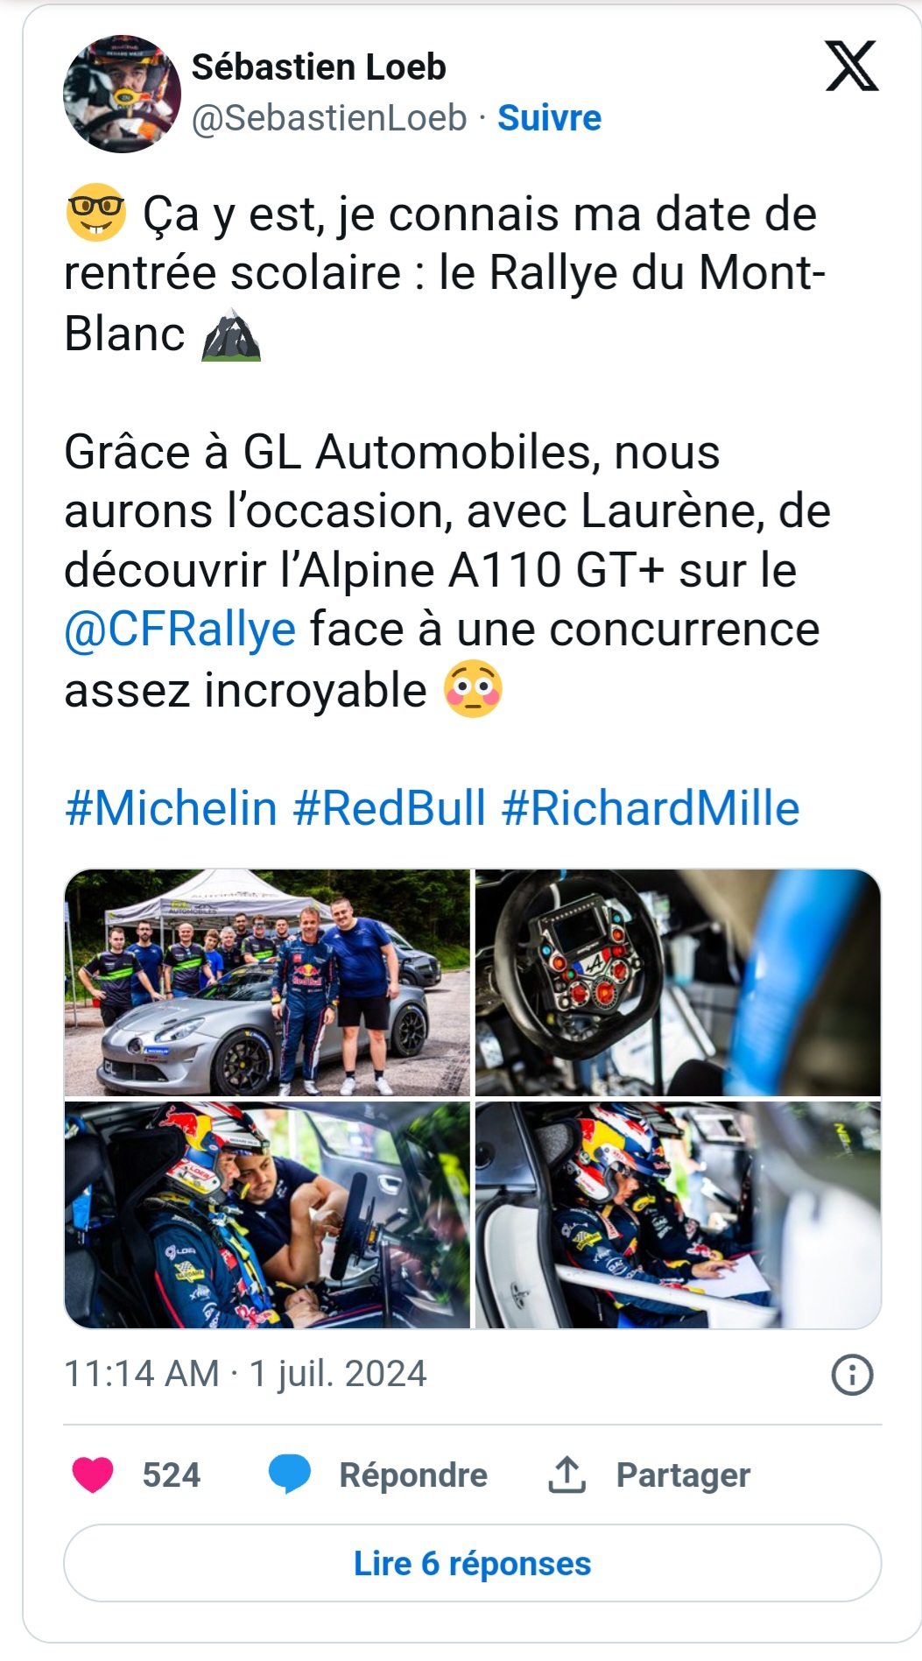
Task: Open the steering wheel photo
Action: pyautogui.click(x=678, y=982)
